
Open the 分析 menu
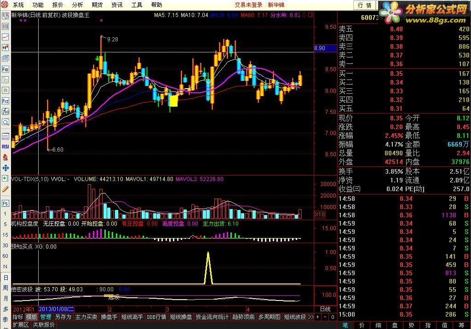pos(77,5)
